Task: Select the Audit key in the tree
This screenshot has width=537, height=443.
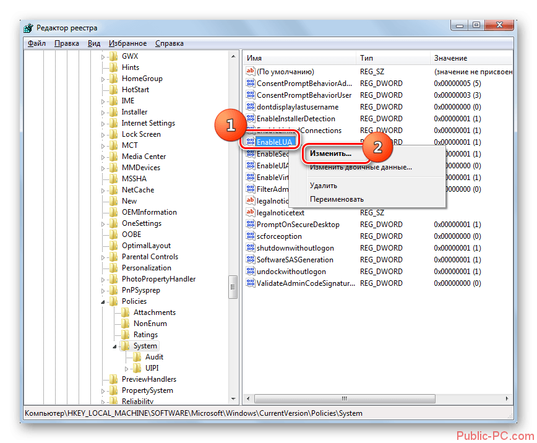Action: tap(154, 357)
